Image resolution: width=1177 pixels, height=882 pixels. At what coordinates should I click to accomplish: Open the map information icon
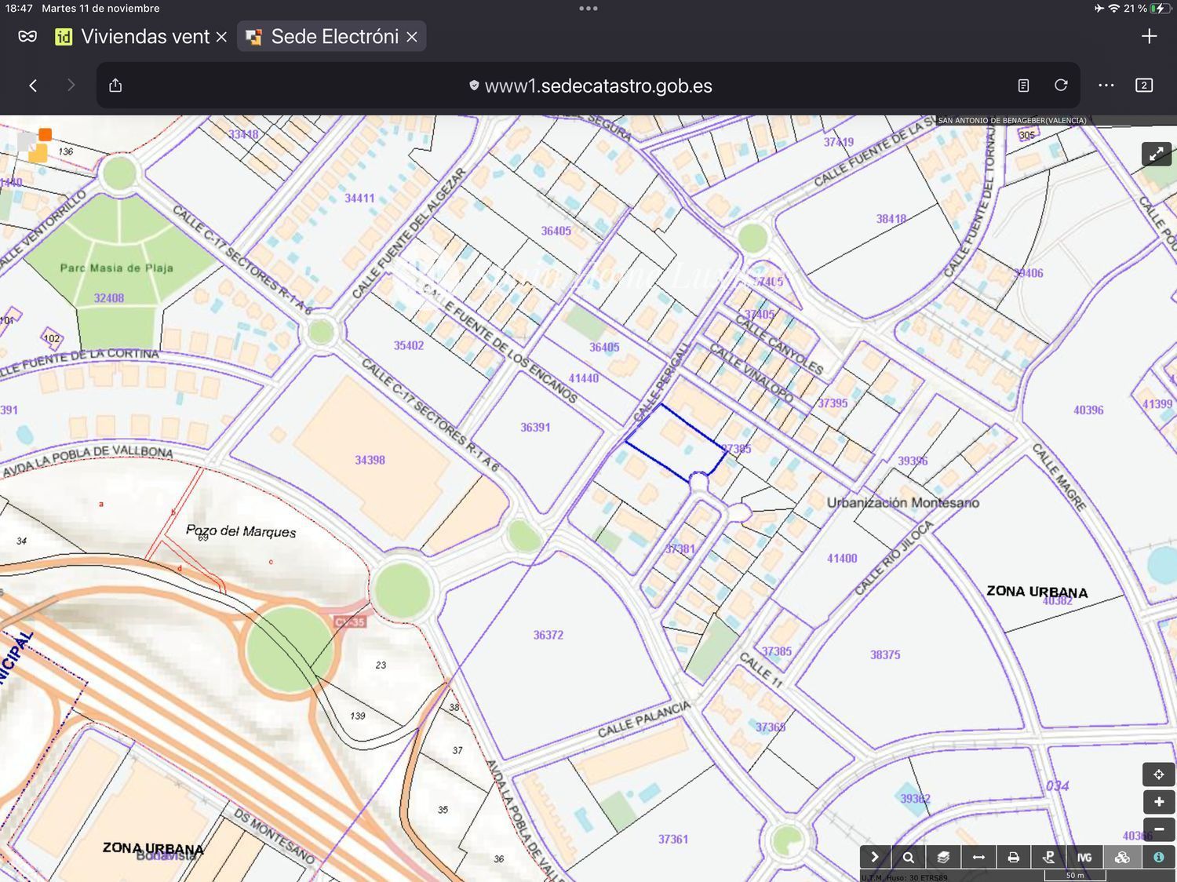(1158, 857)
